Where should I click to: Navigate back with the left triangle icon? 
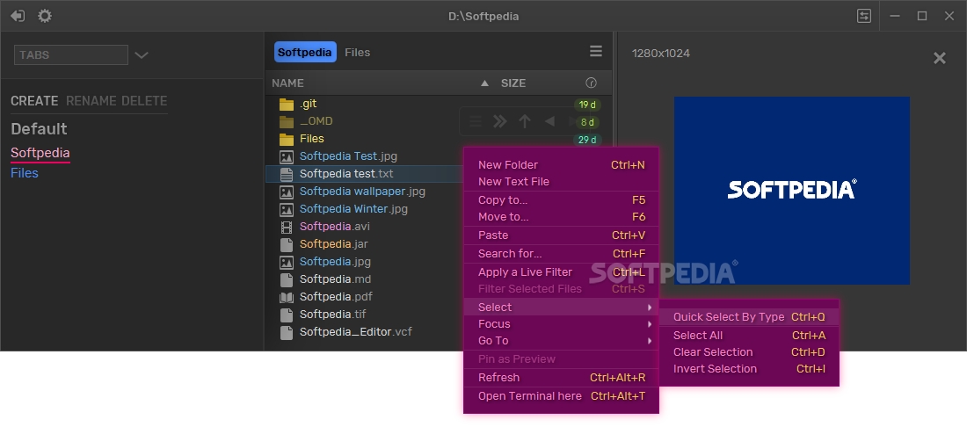[549, 121]
